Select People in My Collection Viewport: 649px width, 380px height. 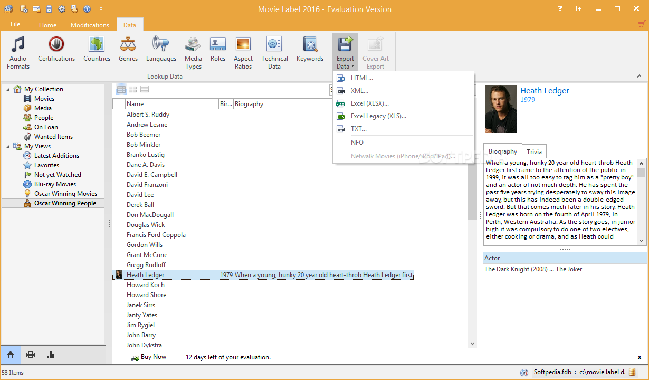44,118
